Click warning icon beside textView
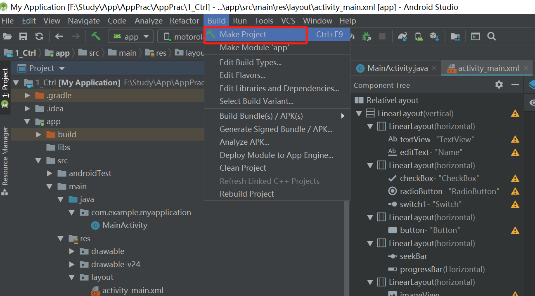535x296 pixels. click(x=515, y=139)
